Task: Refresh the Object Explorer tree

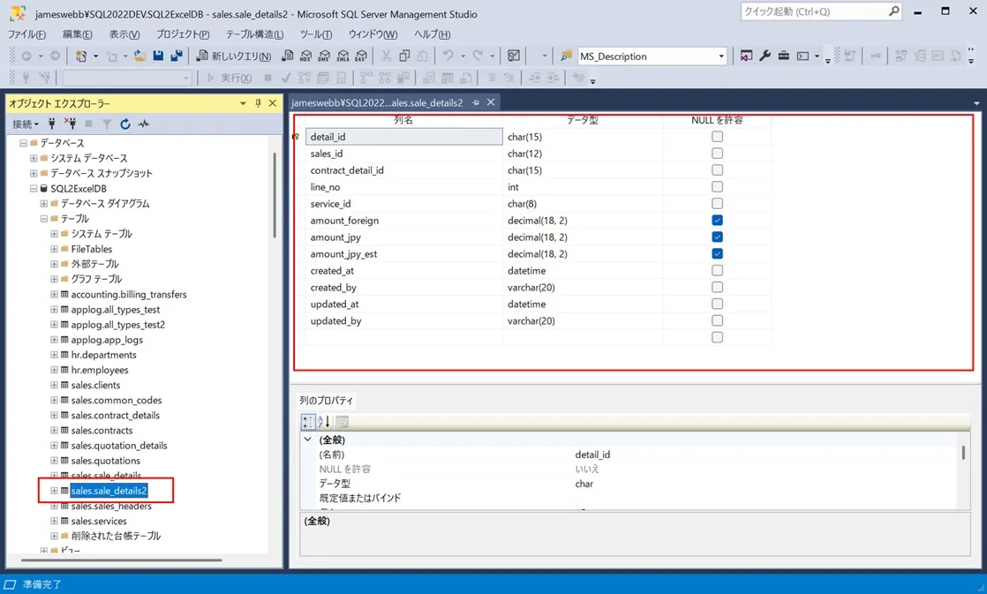Action: click(125, 124)
